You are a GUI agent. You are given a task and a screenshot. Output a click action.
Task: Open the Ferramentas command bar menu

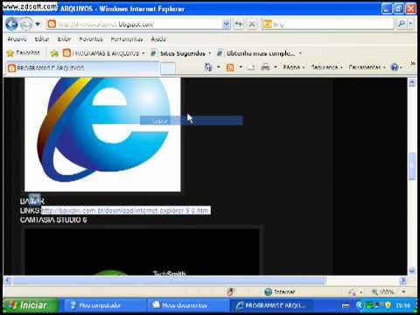tap(367, 67)
